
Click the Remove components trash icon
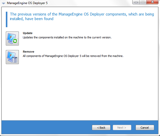click(12, 57)
